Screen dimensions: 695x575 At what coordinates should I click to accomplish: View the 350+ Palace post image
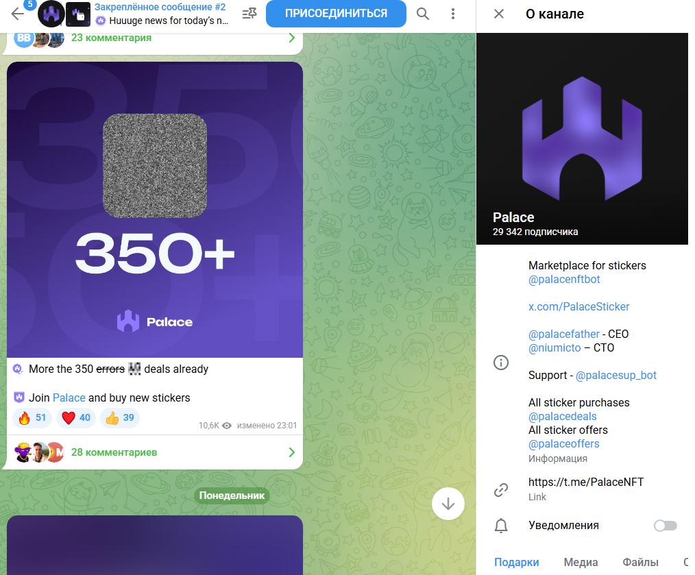pos(155,210)
